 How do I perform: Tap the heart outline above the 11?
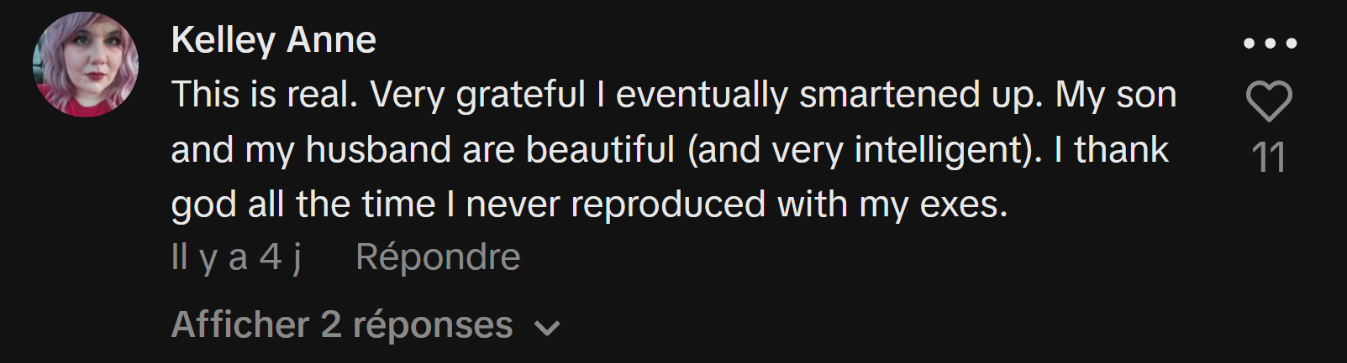click(x=1268, y=101)
